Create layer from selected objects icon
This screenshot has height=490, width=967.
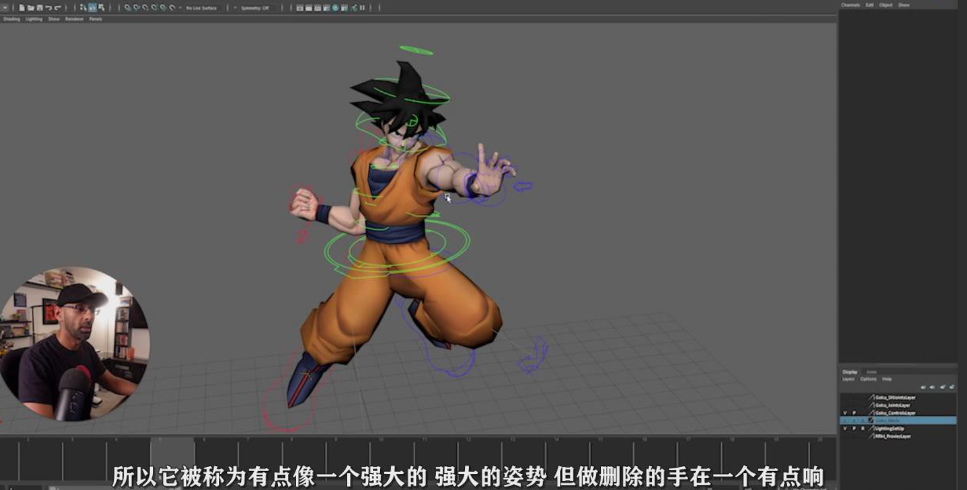coord(952,387)
